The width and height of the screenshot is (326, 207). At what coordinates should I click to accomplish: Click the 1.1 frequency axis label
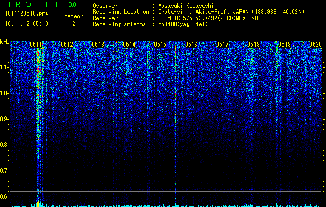(x=4, y=67)
